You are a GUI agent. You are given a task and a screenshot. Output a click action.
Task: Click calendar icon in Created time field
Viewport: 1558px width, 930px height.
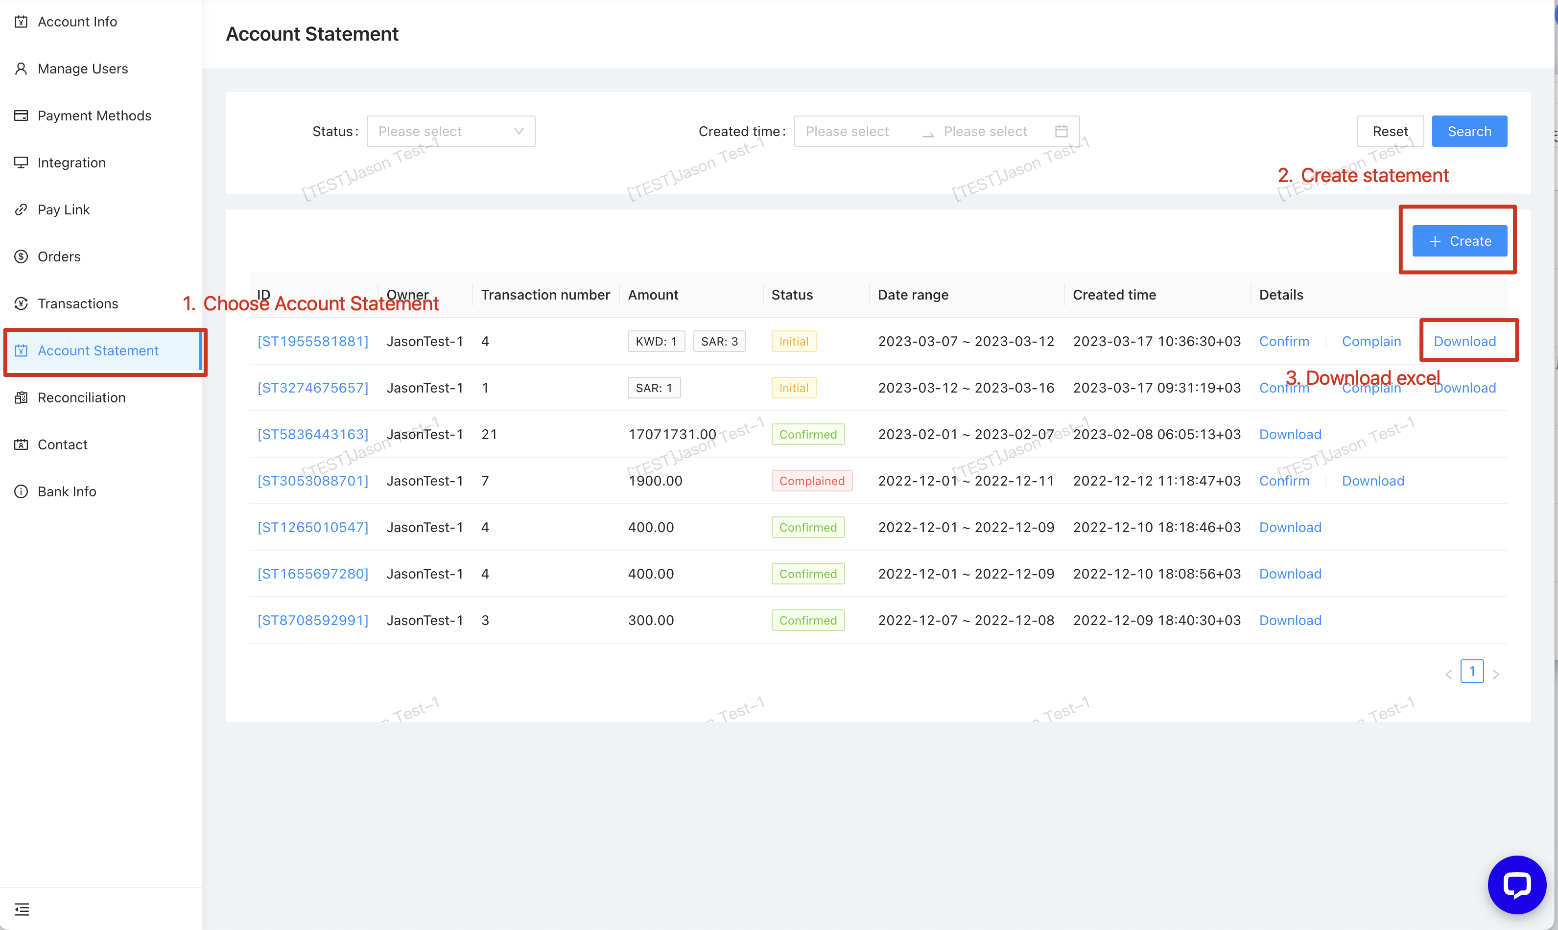[x=1061, y=132]
